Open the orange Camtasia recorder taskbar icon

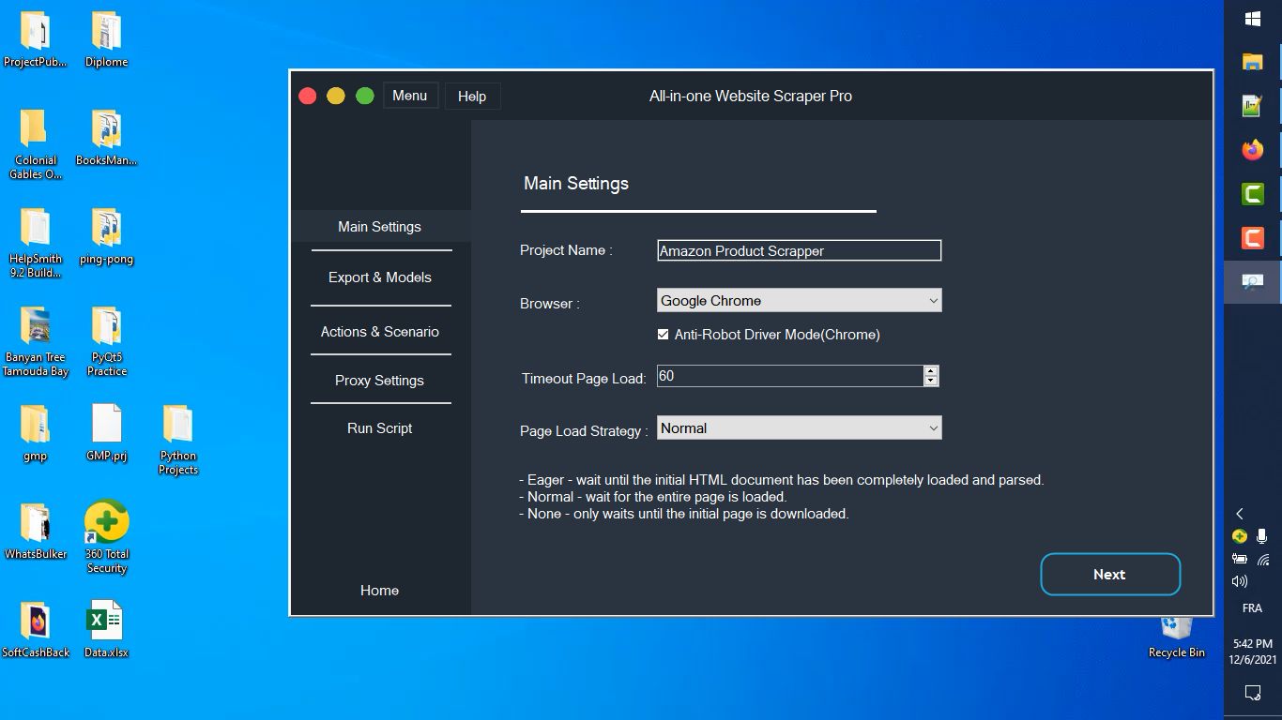[1252, 238]
